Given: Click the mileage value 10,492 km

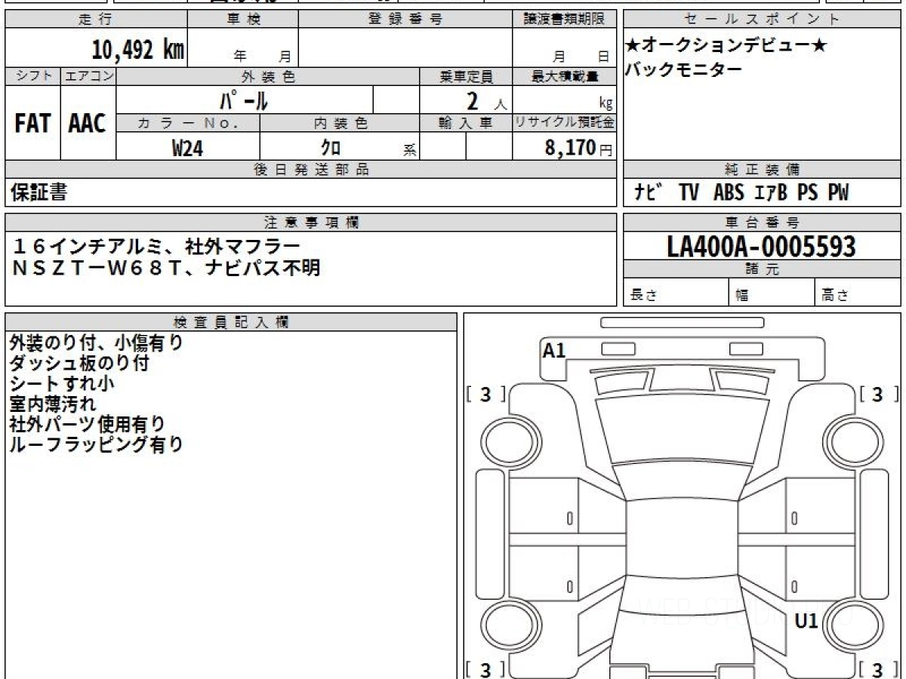Looking at the screenshot, I should pyautogui.click(x=138, y=50).
